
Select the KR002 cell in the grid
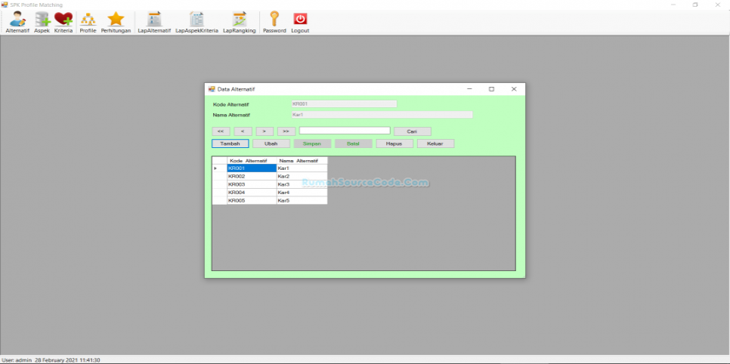pos(252,177)
